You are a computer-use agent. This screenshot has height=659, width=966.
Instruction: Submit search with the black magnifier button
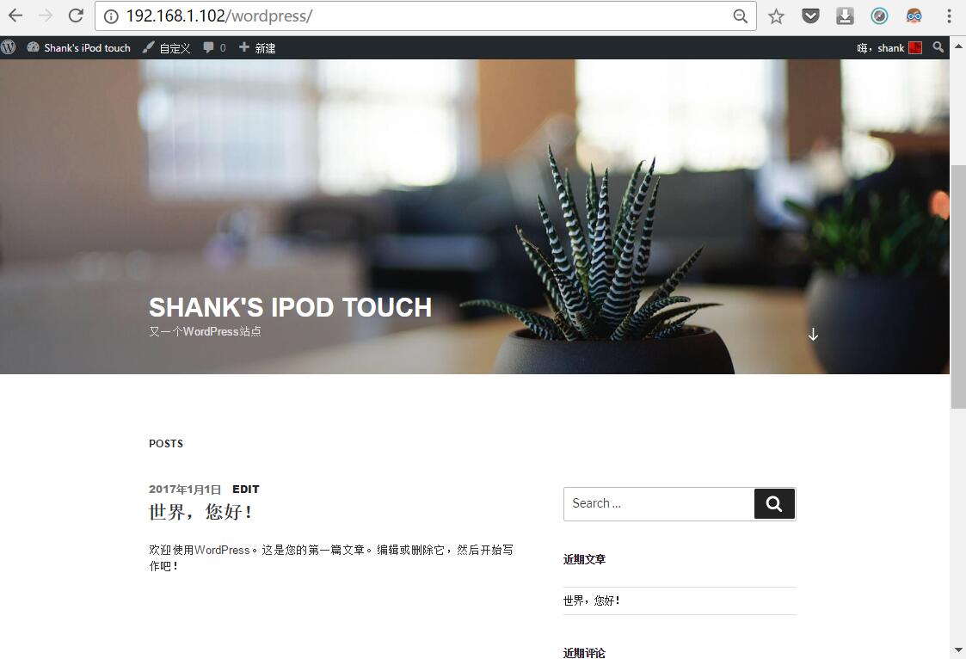[x=774, y=504]
